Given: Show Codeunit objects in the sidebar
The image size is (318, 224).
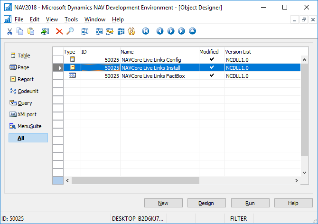Looking at the screenshot, I should (28, 91).
